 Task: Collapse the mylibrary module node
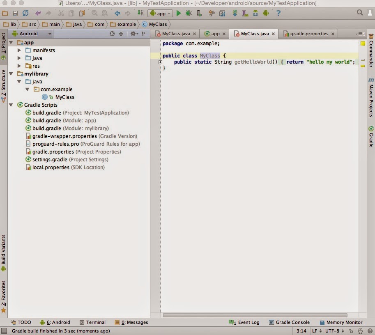tap(11, 73)
